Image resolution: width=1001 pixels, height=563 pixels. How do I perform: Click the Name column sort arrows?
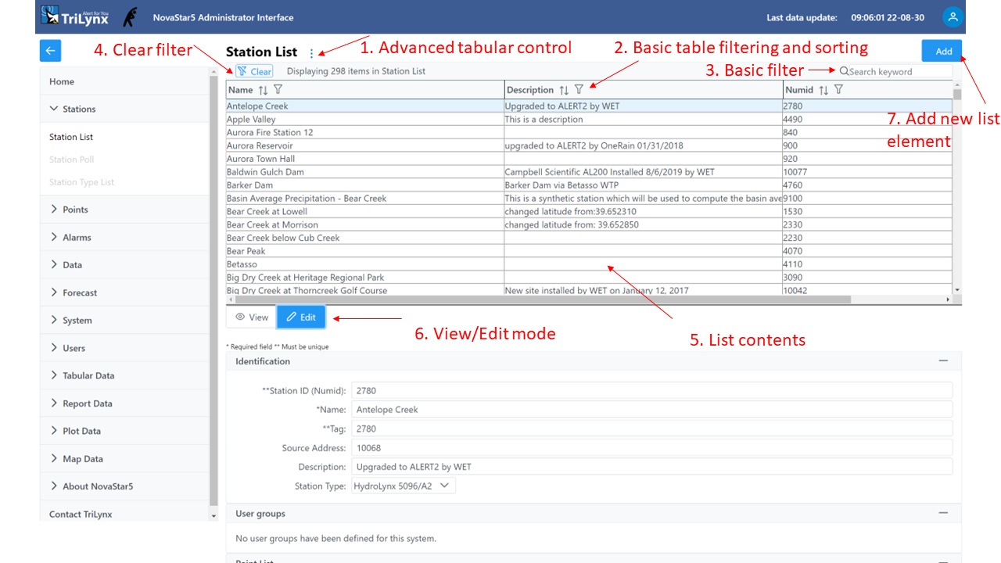pyautogui.click(x=263, y=90)
